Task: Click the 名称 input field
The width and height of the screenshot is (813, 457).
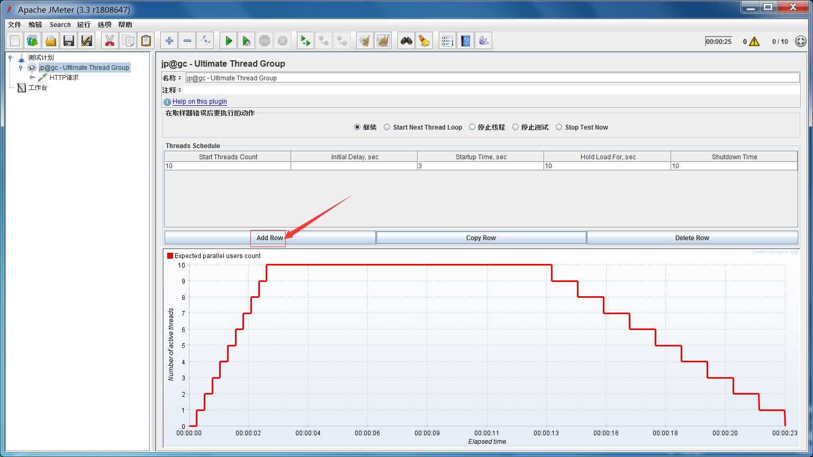Action: [x=492, y=78]
